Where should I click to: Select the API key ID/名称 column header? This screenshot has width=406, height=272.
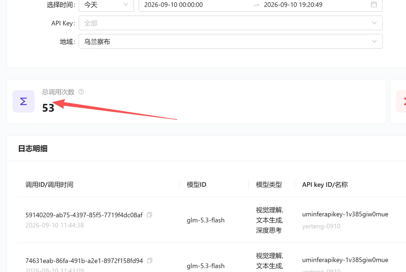(325, 185)
